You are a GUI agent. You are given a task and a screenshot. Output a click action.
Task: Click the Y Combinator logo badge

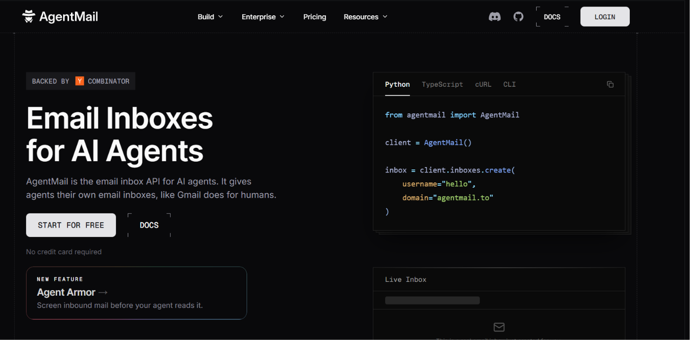[x=79, y=81]
